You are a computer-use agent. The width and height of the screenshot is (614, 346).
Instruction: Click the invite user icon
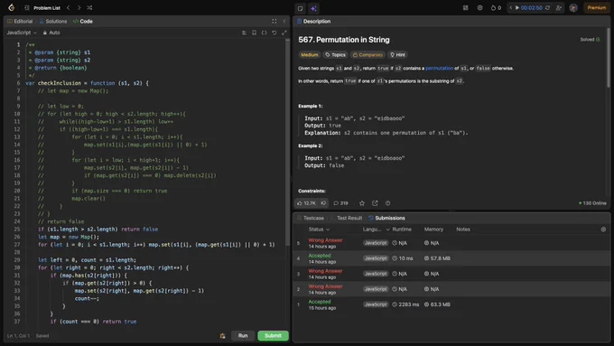point(559,8)
